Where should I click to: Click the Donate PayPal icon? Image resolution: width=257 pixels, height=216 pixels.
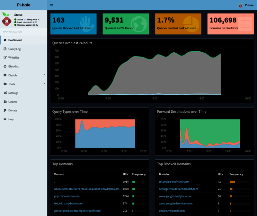(x=5, y=110)
